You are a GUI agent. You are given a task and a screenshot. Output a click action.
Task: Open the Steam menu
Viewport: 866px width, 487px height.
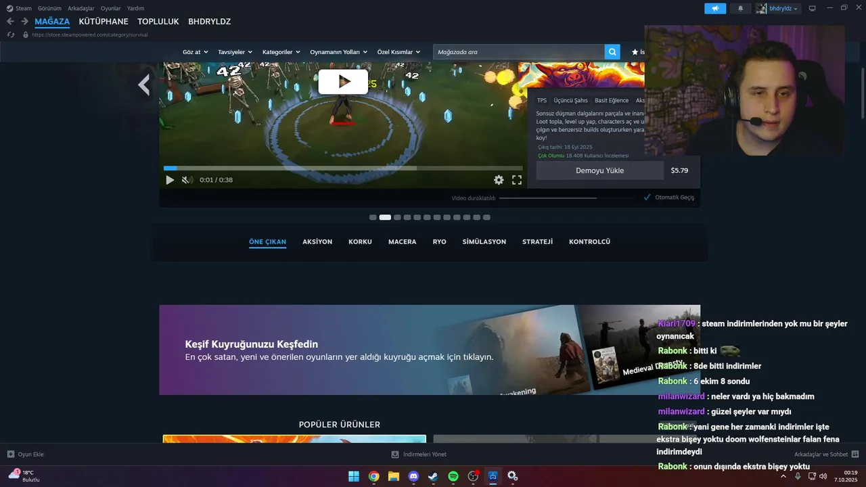pos(19,8)
